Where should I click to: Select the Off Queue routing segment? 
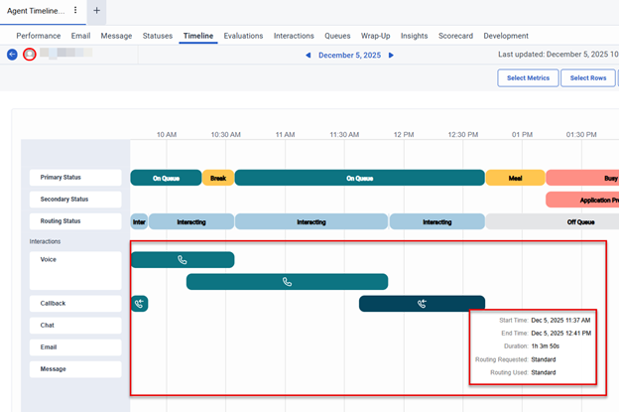[580, 222]
